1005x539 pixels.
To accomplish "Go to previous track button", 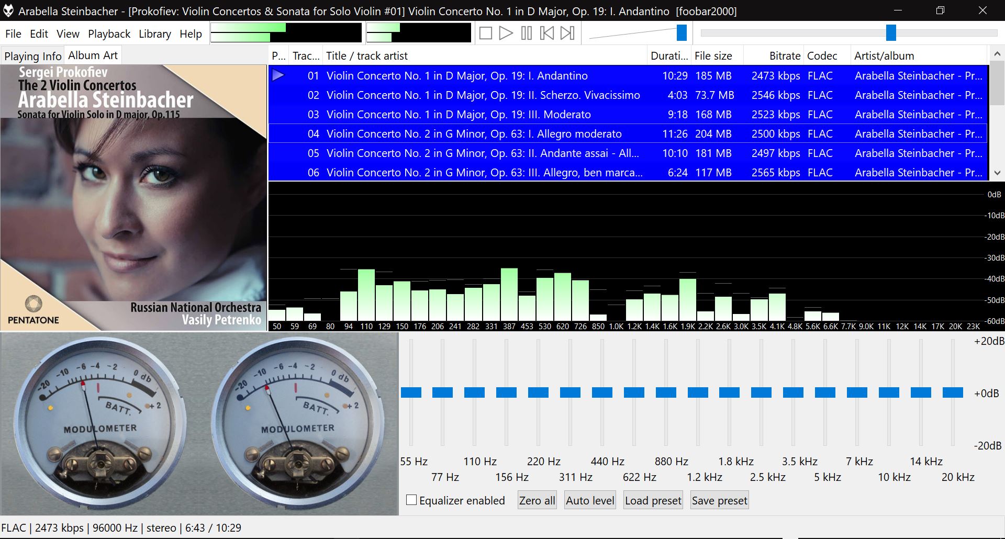I will click(x=547, y=33).
